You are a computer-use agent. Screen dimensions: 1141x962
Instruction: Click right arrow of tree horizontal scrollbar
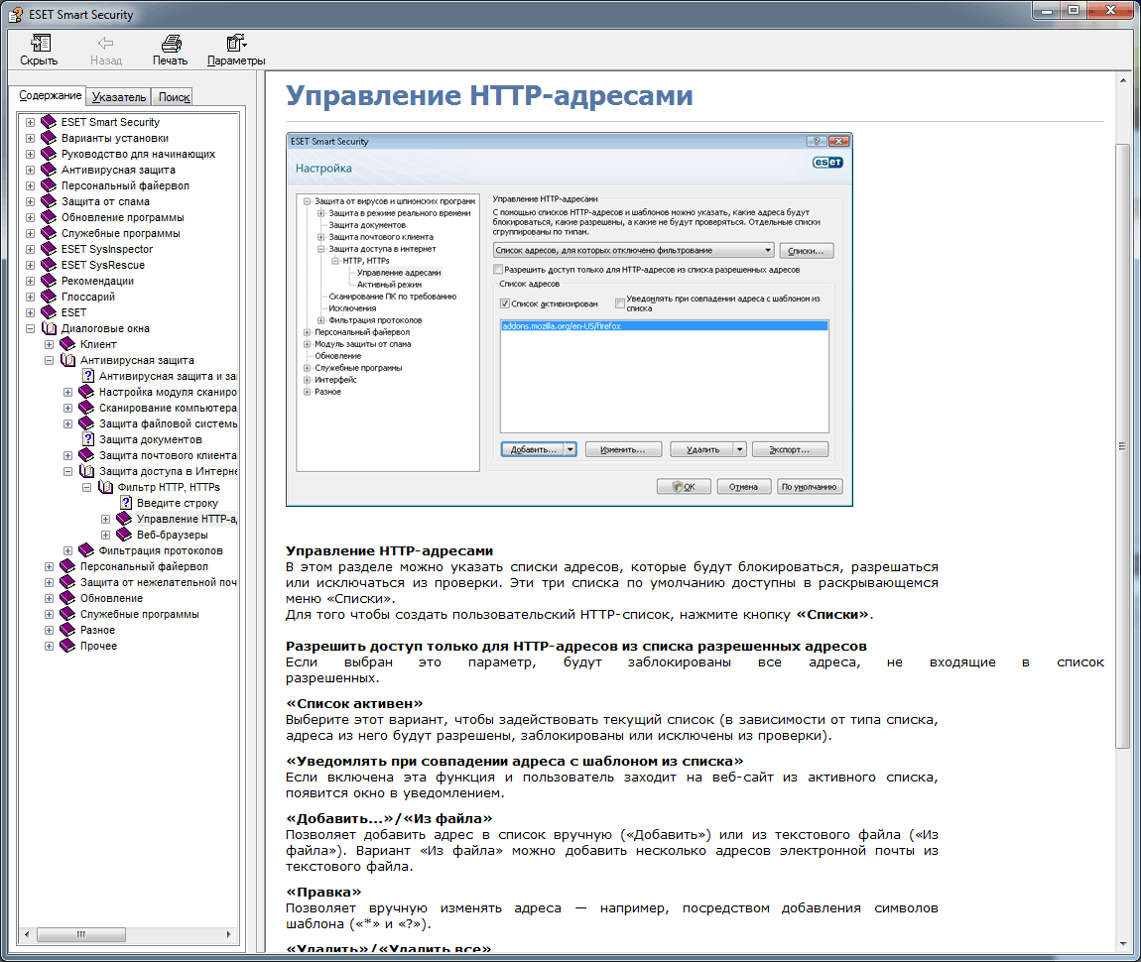228,934
